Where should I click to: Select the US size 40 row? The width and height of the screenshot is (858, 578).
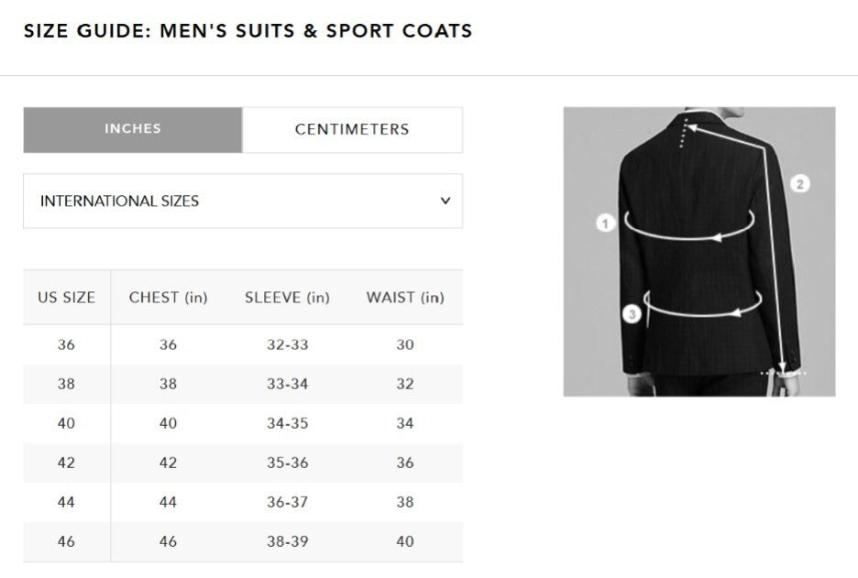tap(66, 423)
